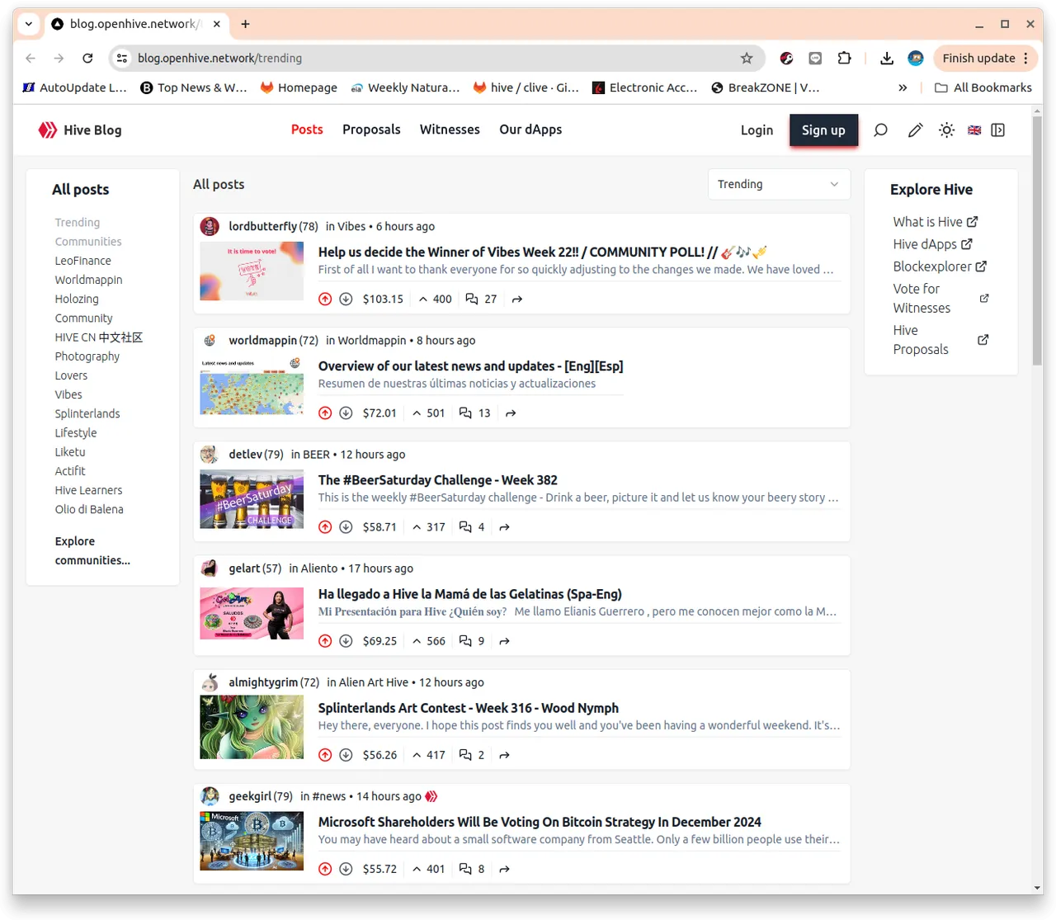The width and height of the screenshot is (1056, 920).
Task: Toggle light/dark theme sun icon
Action: (946, 130)
